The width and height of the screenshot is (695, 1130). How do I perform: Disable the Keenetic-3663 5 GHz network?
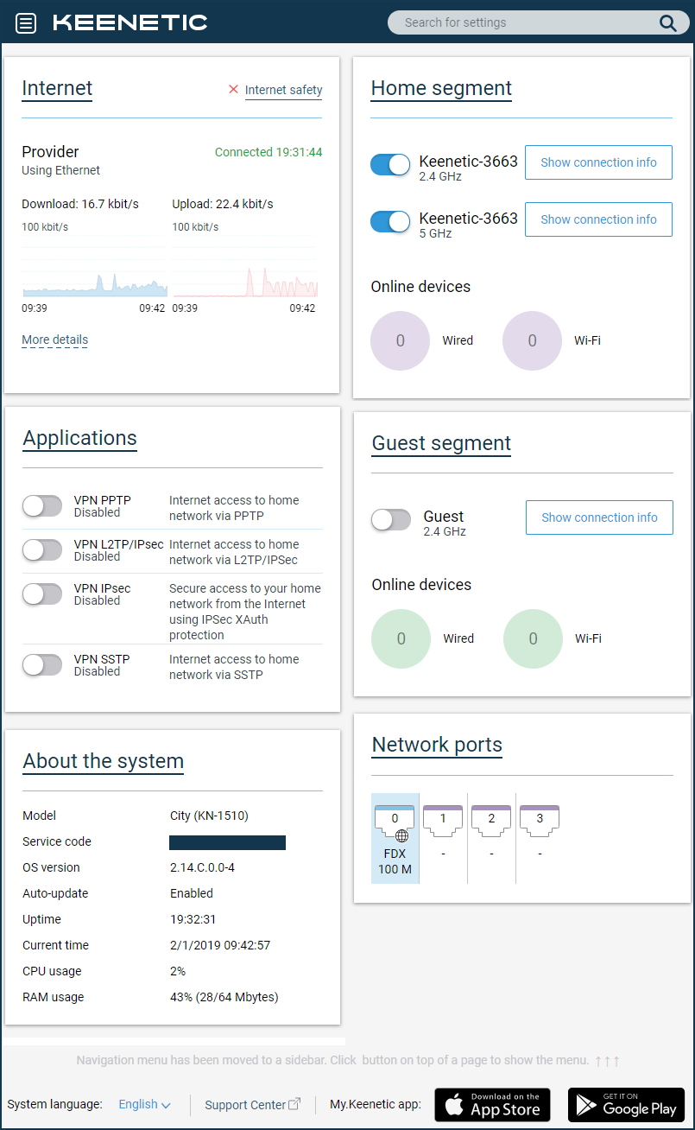point(390,222)
